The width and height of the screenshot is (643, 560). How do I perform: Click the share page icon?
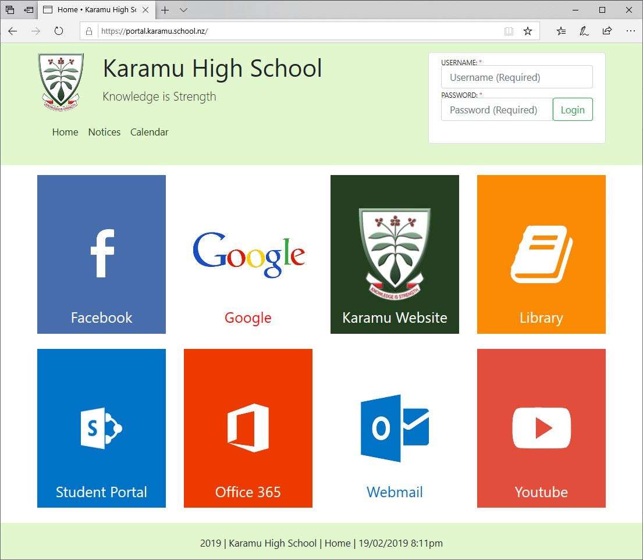[607, 31]
